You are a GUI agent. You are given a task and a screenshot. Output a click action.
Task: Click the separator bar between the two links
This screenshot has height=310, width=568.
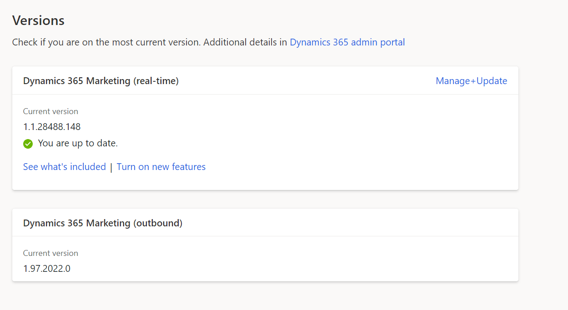click(111, 167)
